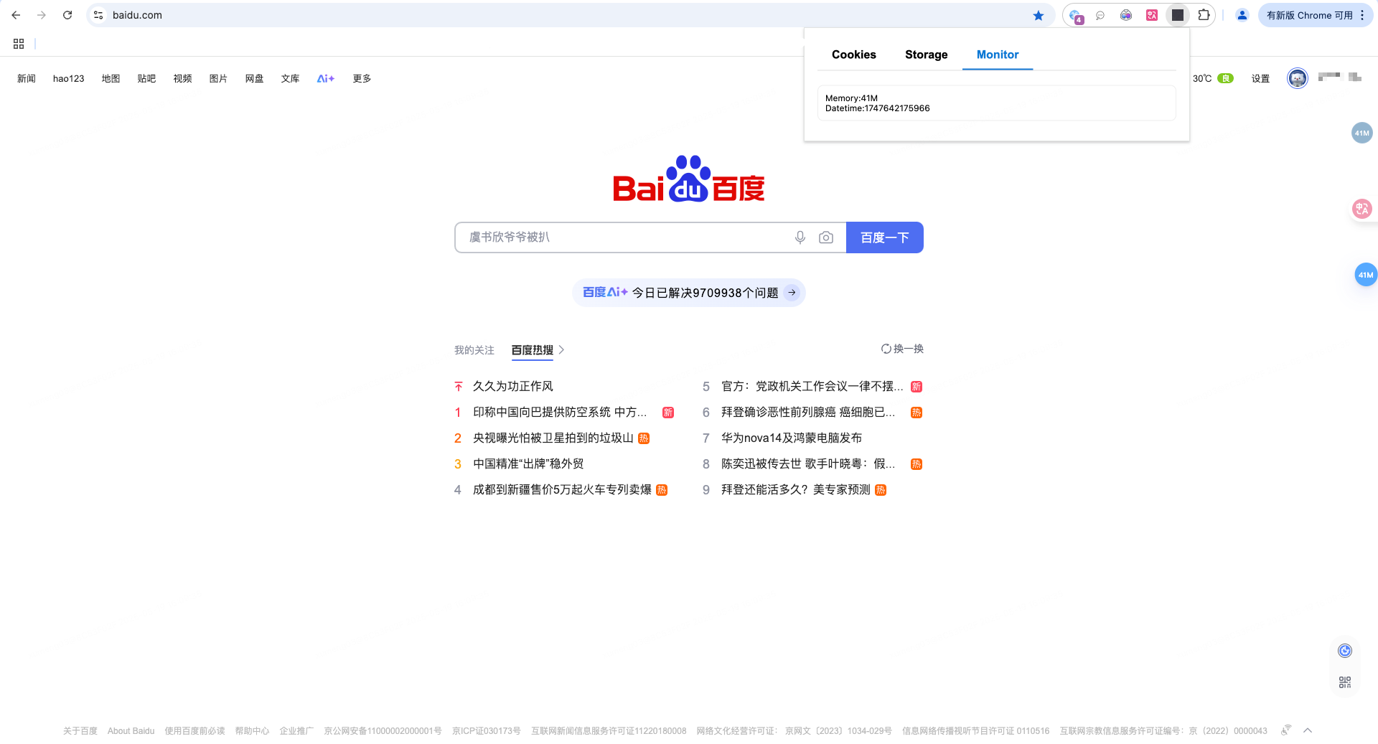The width and height of the screenshot is (1378, 744).
Task: Open 地图 link
Action: 111,78
